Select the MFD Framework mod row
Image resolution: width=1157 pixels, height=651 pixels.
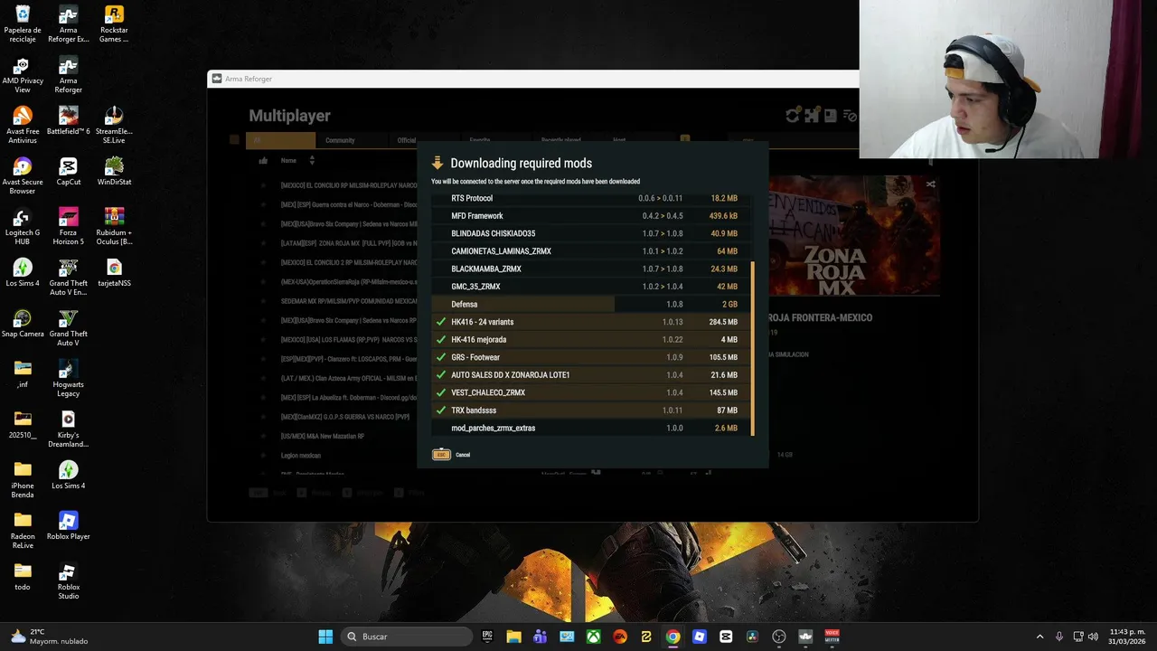(x=588, y=216)
